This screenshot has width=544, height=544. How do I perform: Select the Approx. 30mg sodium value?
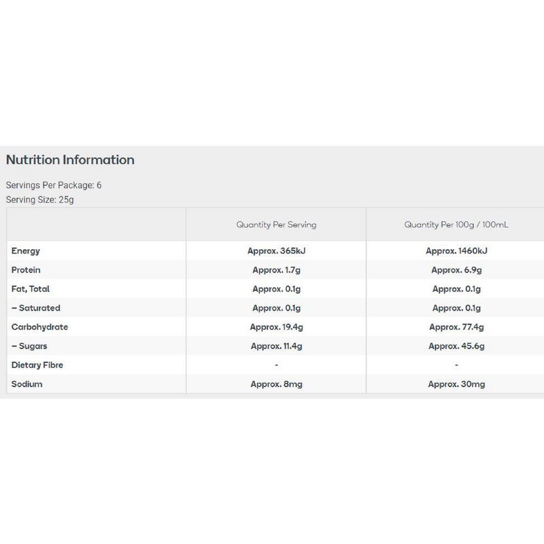coord(456,384)
